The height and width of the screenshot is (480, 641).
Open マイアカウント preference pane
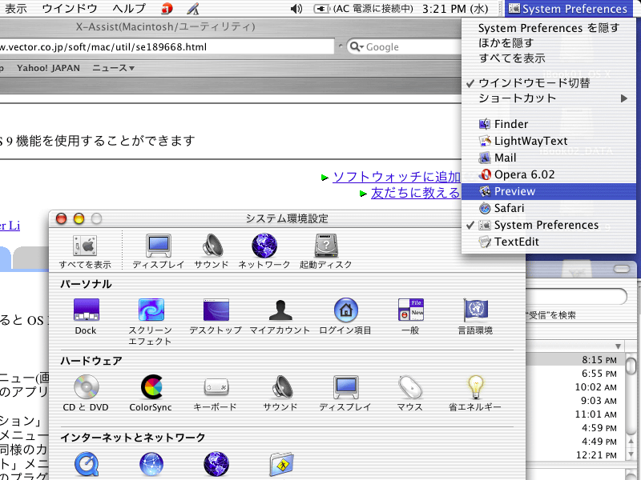point(280,317)
